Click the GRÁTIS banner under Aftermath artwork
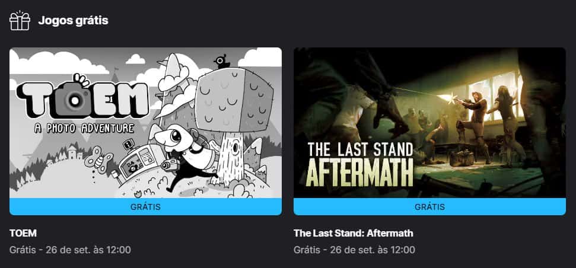 coord(429,207)
